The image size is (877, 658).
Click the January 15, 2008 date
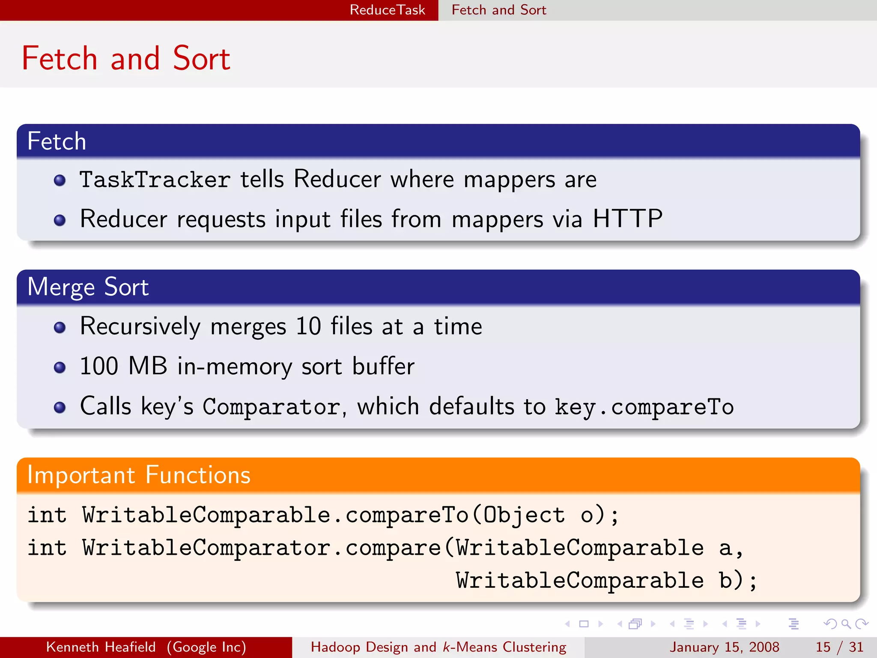(725, 647)
